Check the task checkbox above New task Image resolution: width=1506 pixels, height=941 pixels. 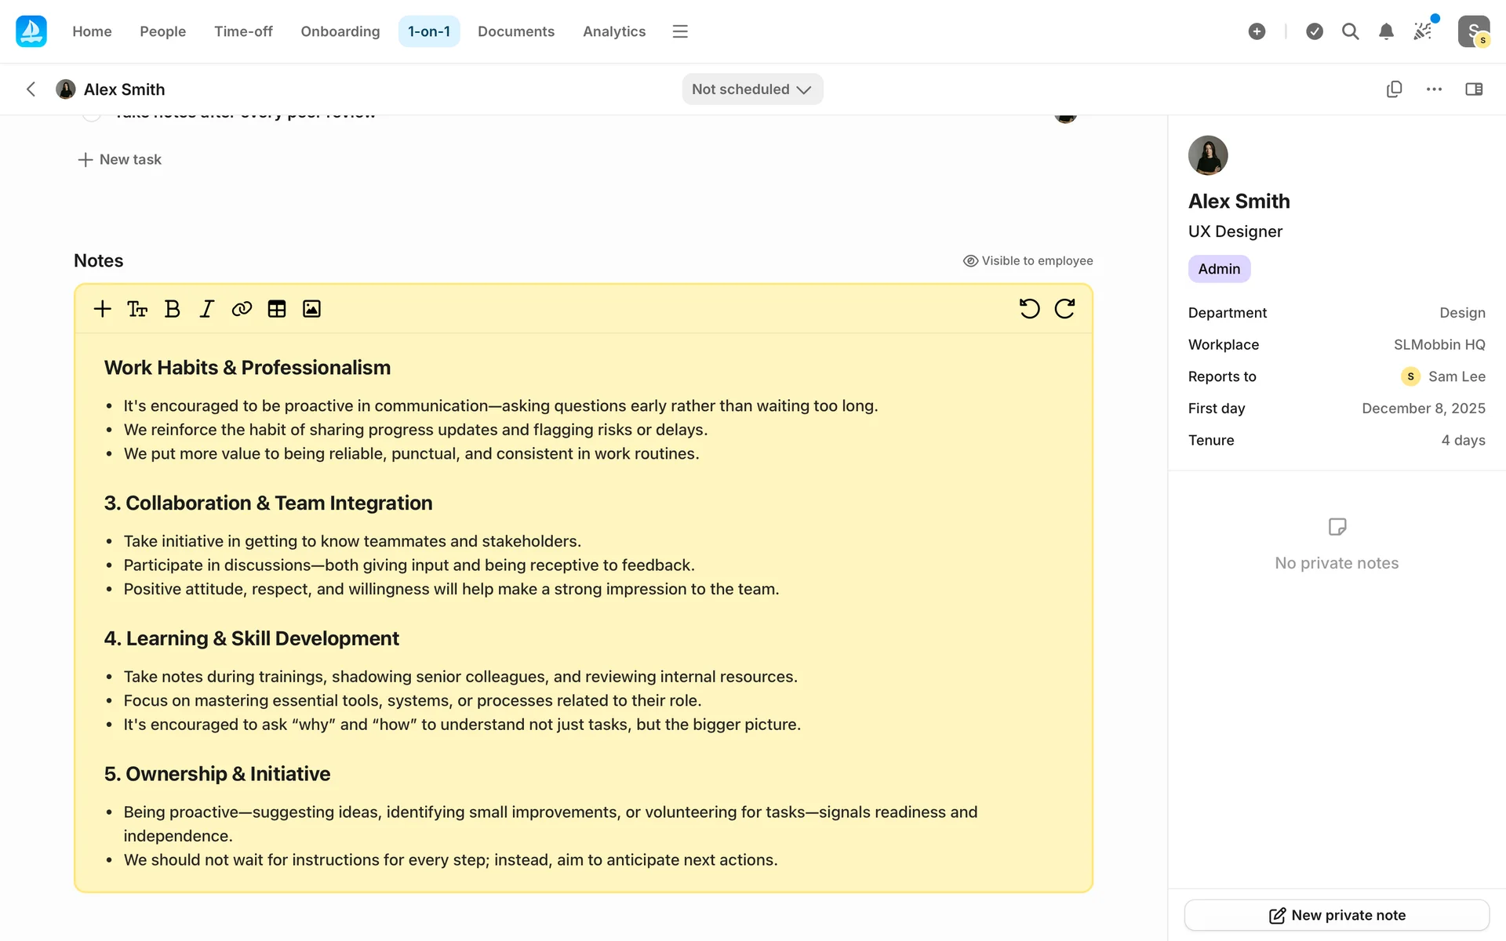(92, 116)
